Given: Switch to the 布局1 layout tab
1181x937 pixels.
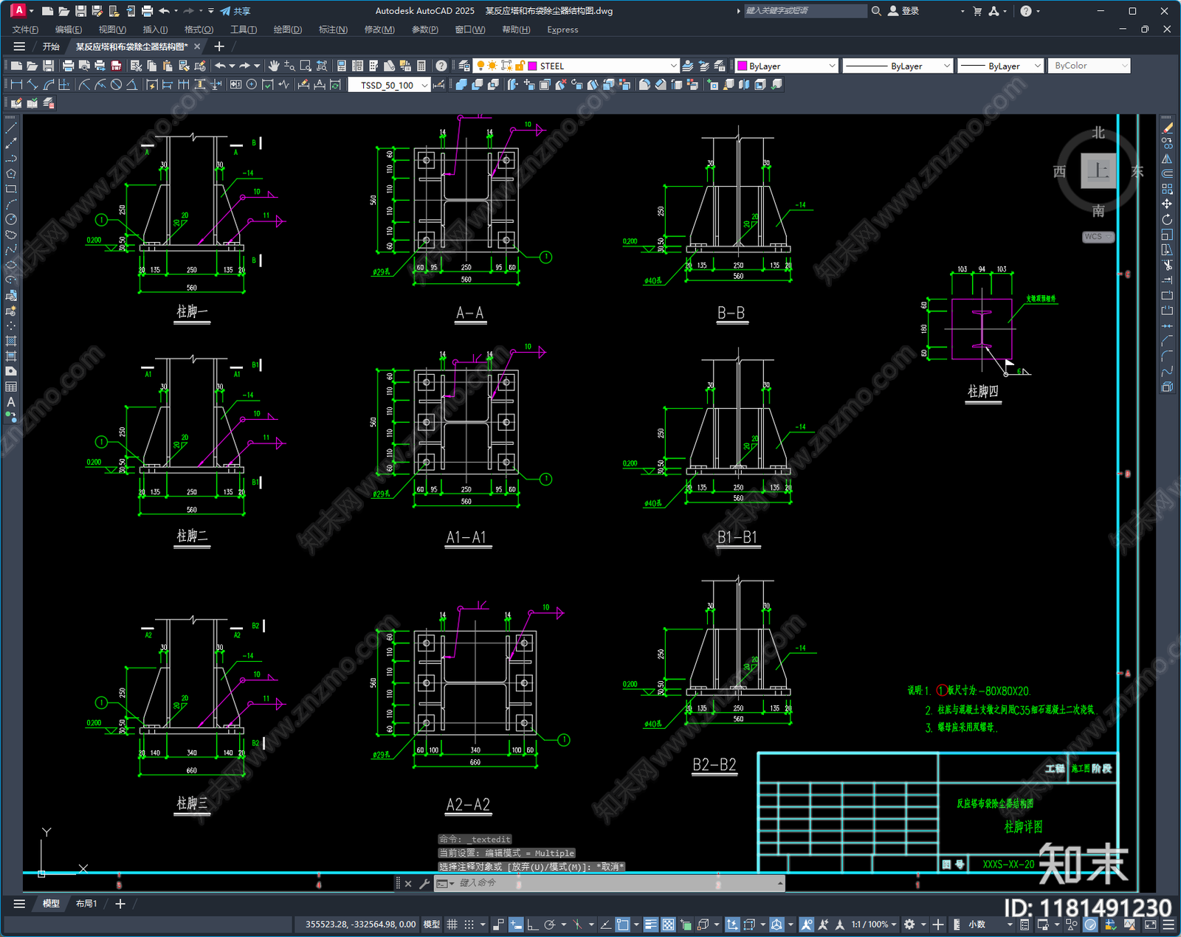Looking at the screenshot, I should click(86, 904).
